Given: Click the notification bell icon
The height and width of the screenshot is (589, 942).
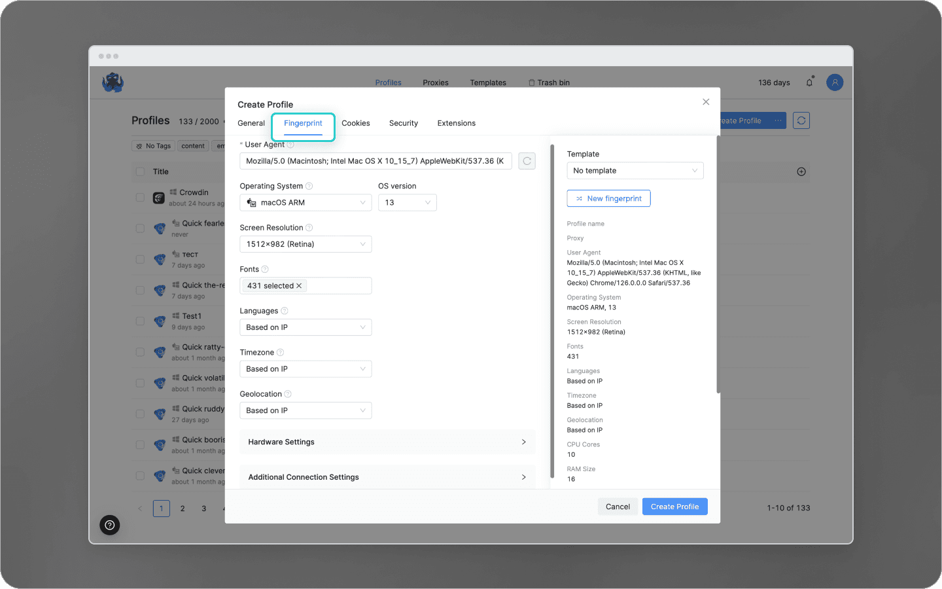Looking at the screenshot, I should (809, 82).
